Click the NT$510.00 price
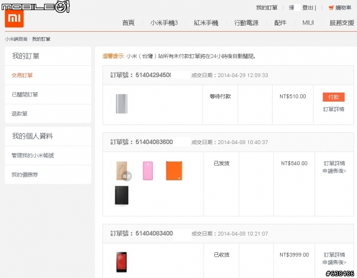357x278 pixels. (x=293, y=97)
